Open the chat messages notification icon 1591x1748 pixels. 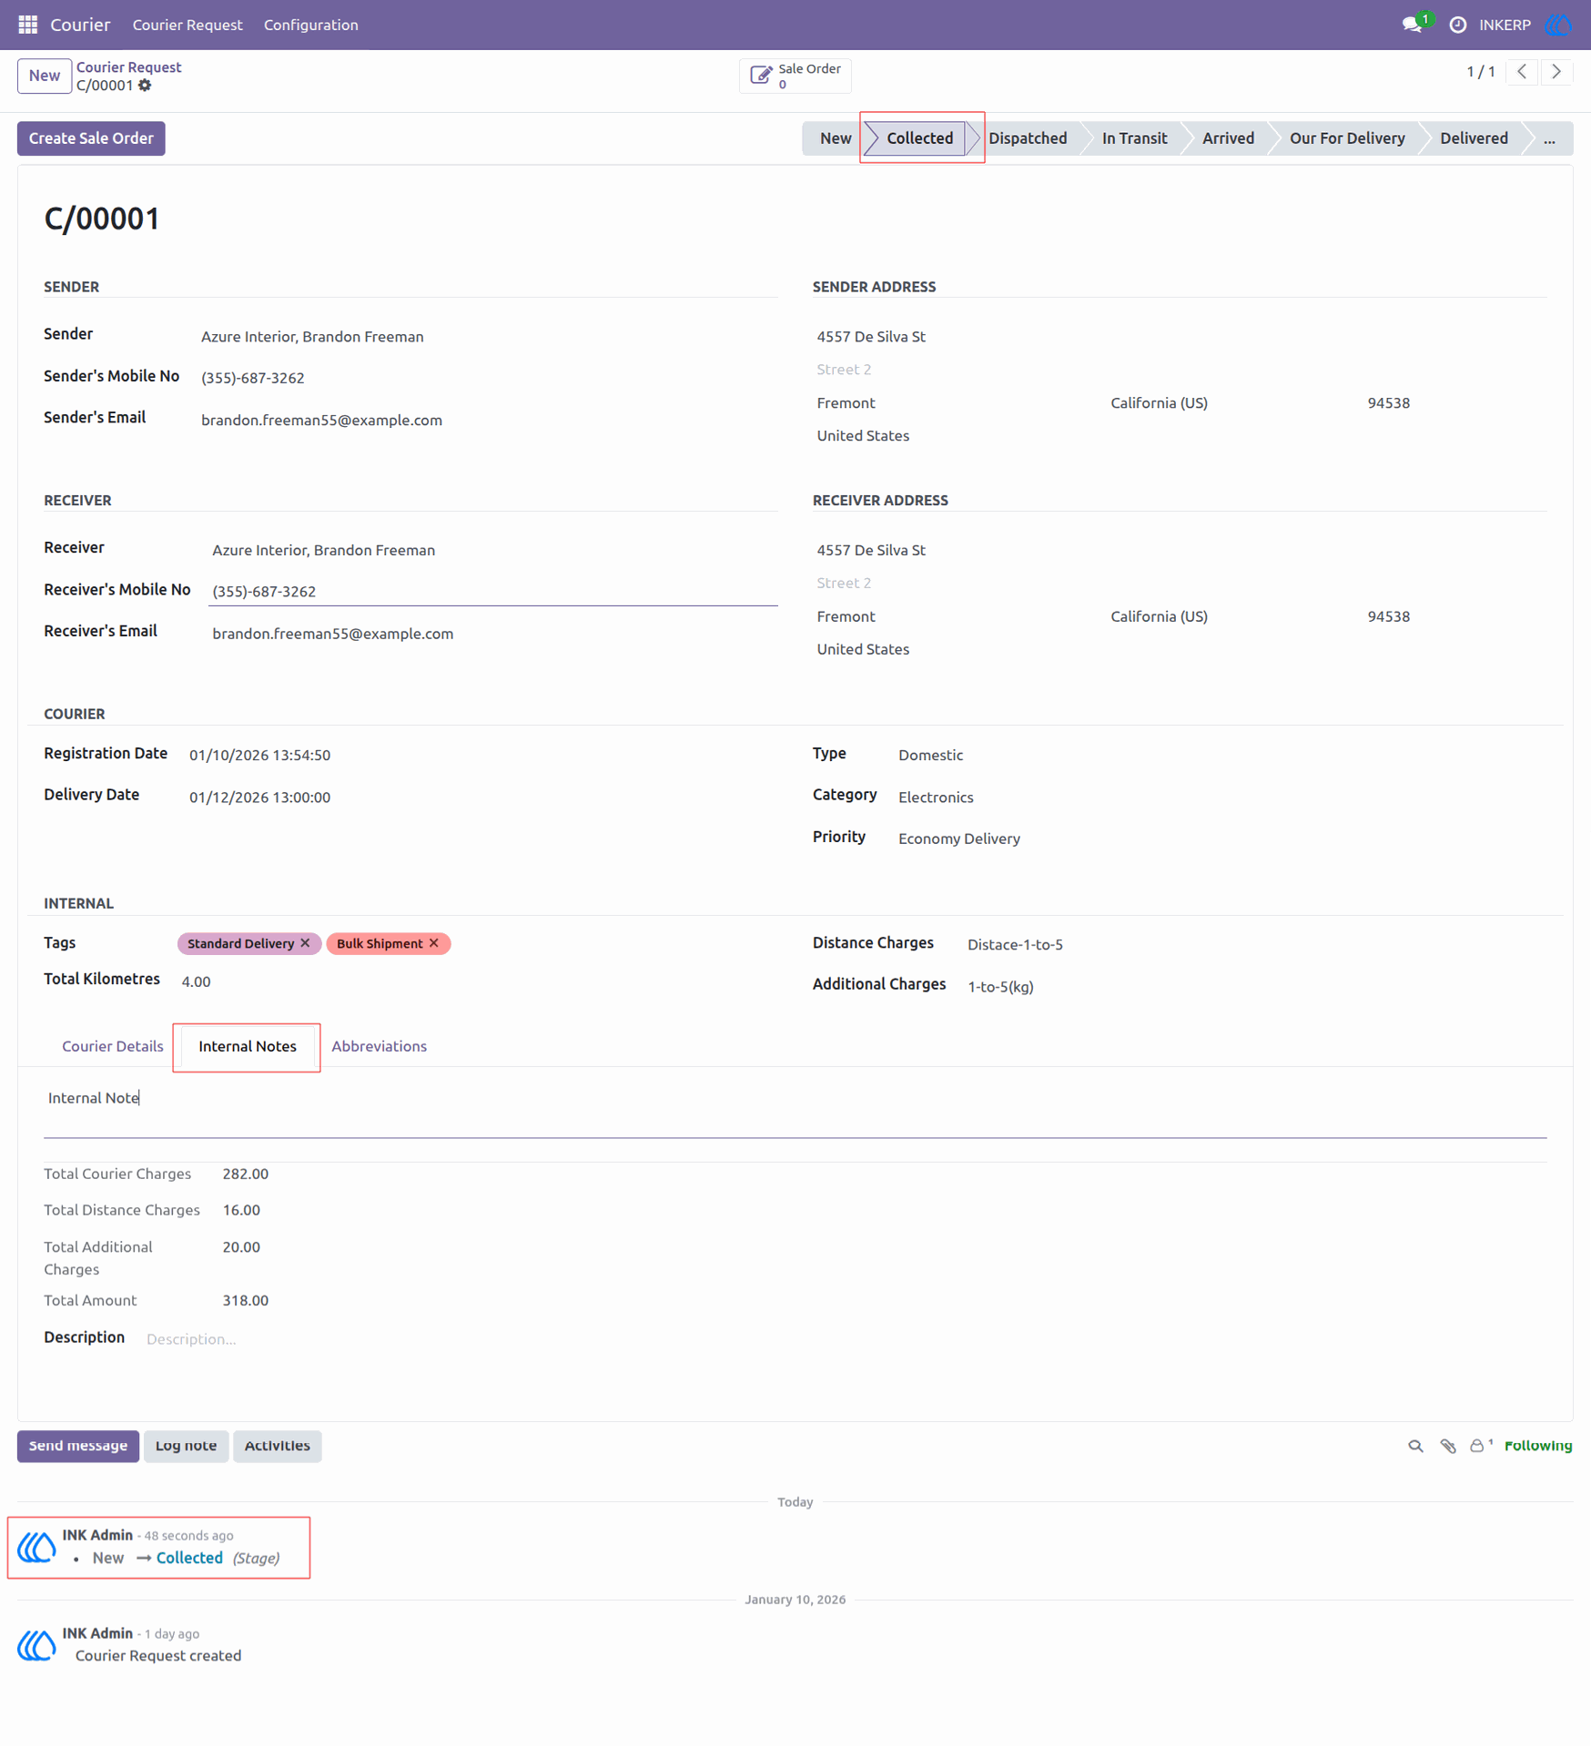[1414, 25]
